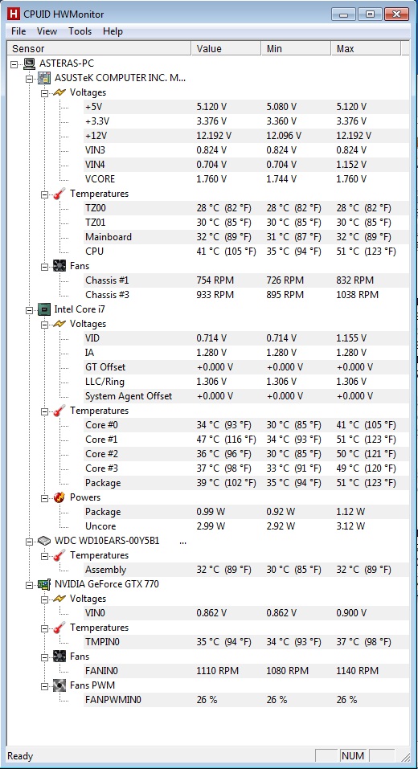Collapse the Intel Core i7 tree node

tap(29, 310)
